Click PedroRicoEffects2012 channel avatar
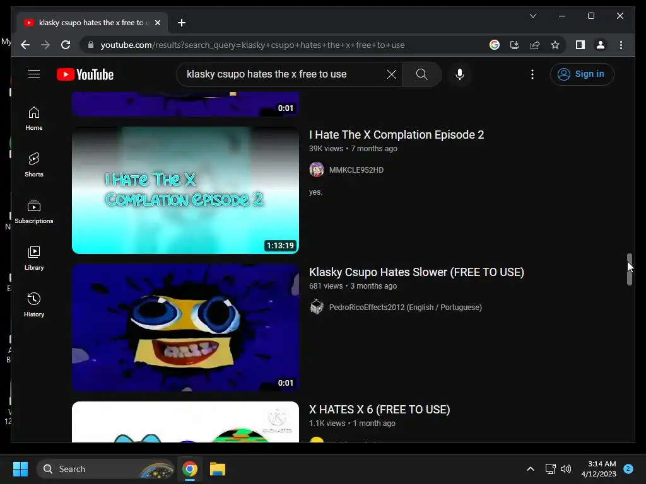646x484 pixels. point(317,307)
